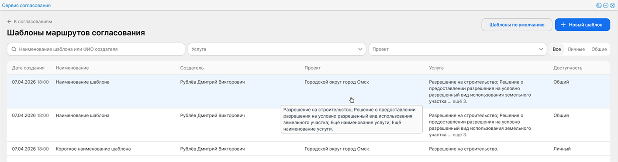Click the Личный availability value
This screenshot has width=618, height=162.
click(x=562, y=149)
